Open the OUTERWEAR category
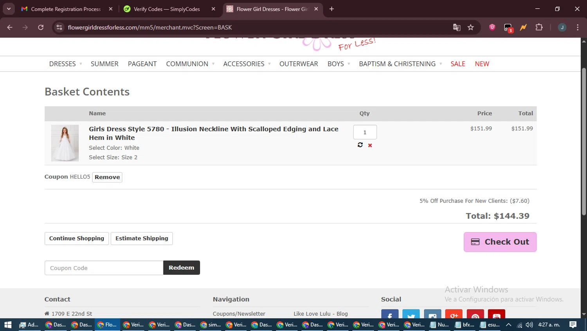 coord(299,64)
